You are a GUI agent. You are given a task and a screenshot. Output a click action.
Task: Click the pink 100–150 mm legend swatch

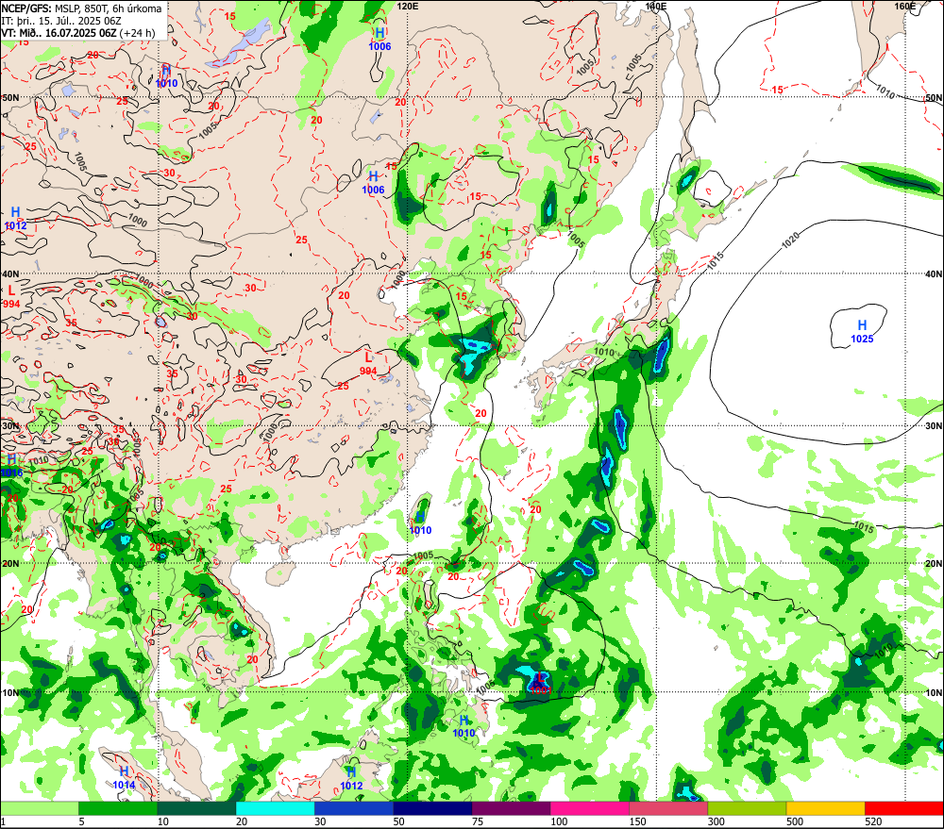coord(590,808)
